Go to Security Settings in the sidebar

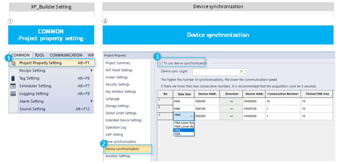pos(117,85)
